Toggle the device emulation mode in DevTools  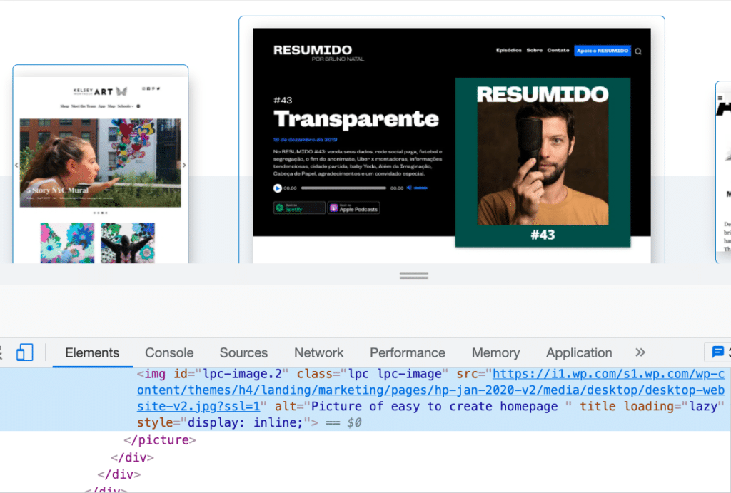pyautogui.click(x=26, y=352)
